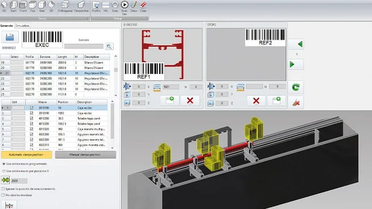Expand the Exec Group dialog launcher
Screen dimensions: 372x209
click(146, 18)
